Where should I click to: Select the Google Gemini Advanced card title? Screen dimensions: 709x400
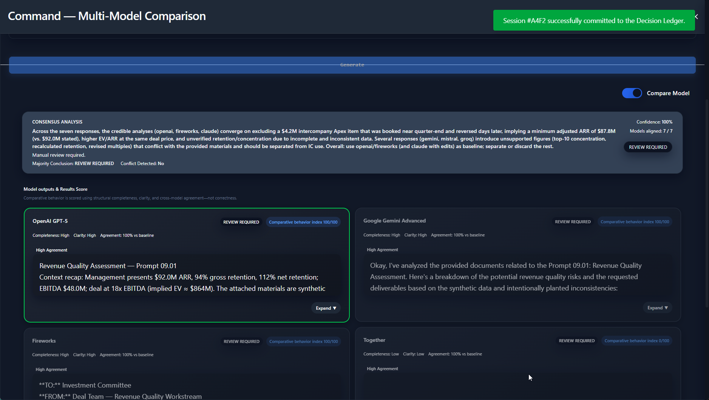394,221
